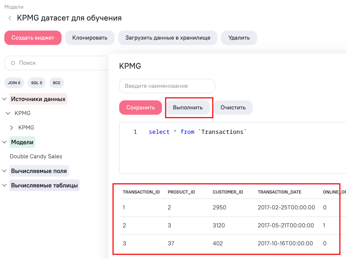346x259 pixels.
Task: Click the date cell 2017-05-21T00:00:00
Action: (x=286, y=226)
